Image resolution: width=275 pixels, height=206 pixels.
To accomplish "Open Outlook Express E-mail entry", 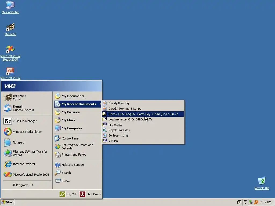I will tap(27, 108).
